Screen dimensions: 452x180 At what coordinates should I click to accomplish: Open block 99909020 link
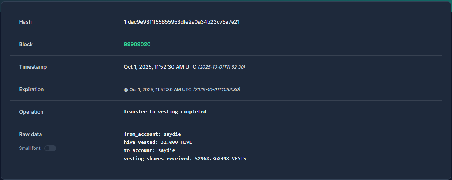click(137, 44)
